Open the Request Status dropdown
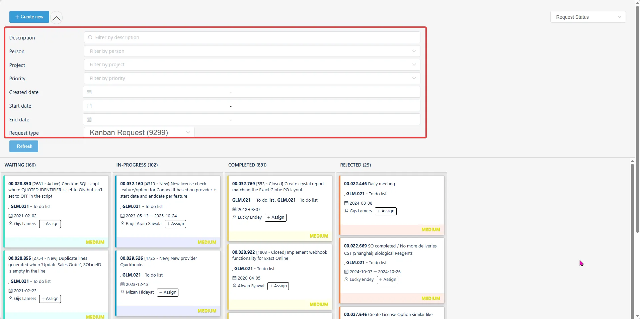The width and height of the screenshot is (640, 319). [x=587, y=17]
